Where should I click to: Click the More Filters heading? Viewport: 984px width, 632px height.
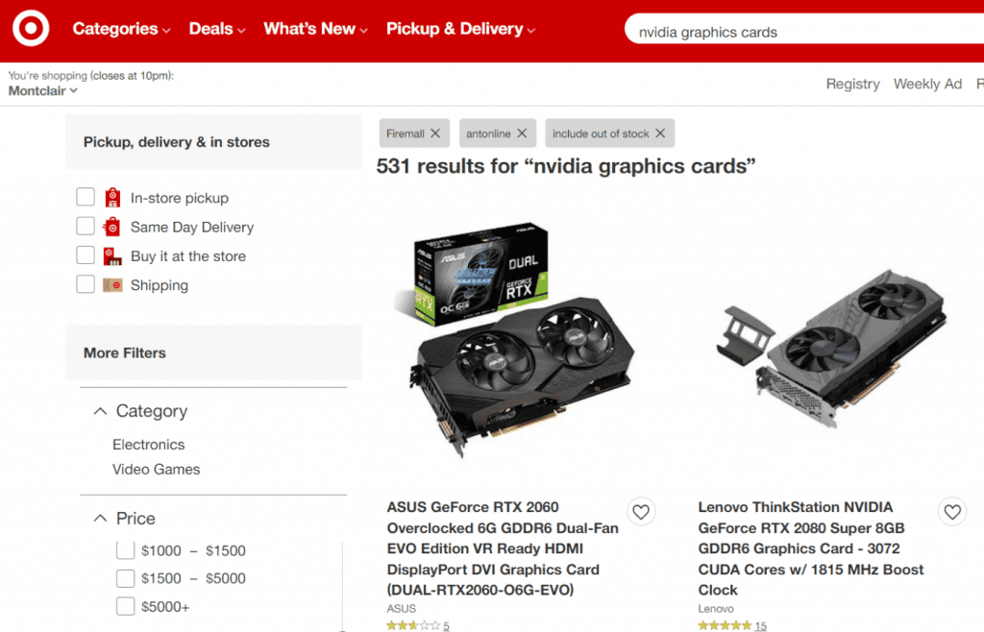[x=124, y=353]
